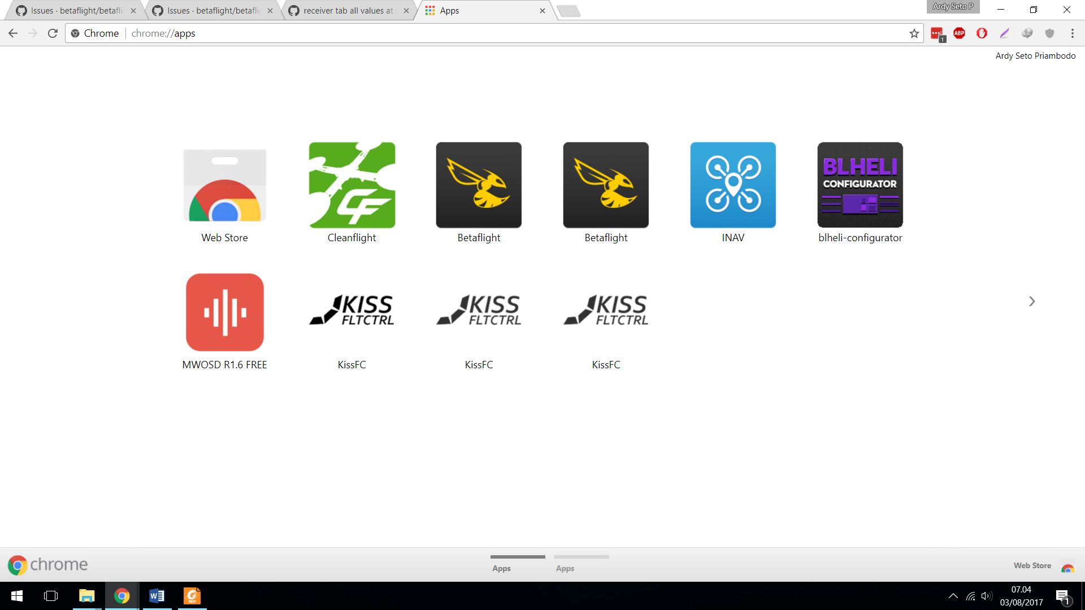Open the middle KissFC app icon
The image size is (1085, 610).
tap(479, 321)
